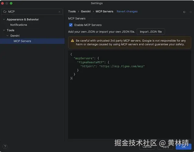Image resolution: width=194 pixels, height=152 pixels.
Task: Click the OK button
Action: 184,147
